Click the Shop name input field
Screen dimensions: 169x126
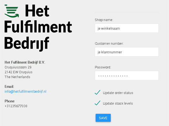tap(127, 28)
